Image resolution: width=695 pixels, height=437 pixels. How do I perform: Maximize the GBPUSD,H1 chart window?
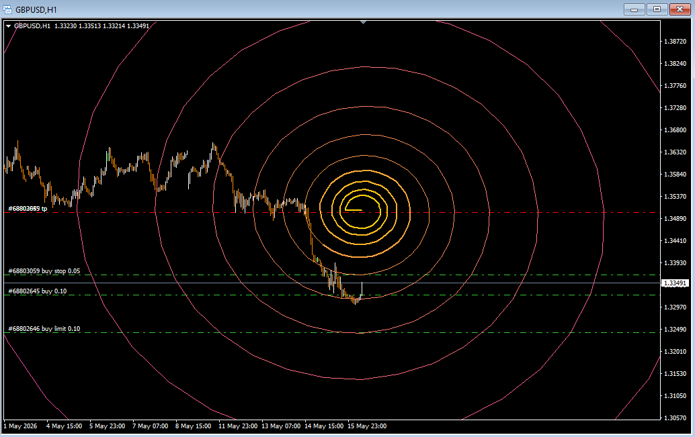[x=657, y=9]
